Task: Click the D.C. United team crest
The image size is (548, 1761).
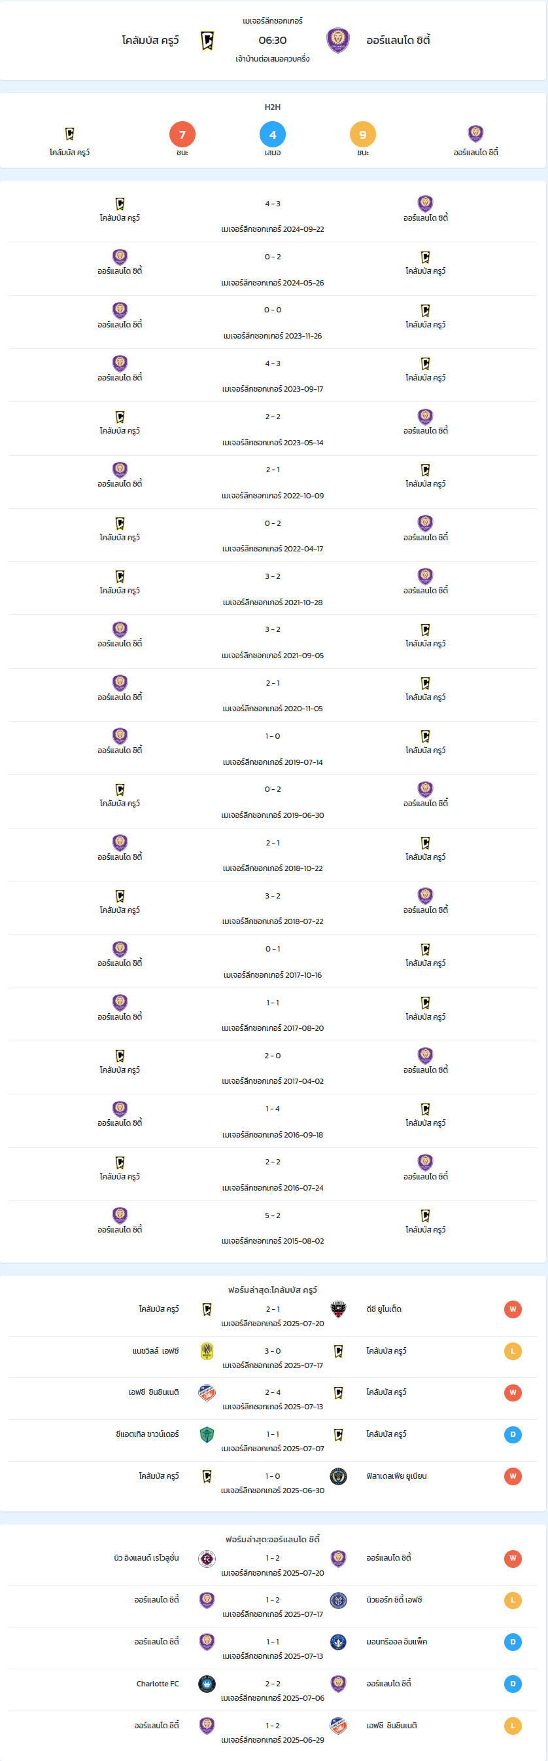Action: [338, 1309]
